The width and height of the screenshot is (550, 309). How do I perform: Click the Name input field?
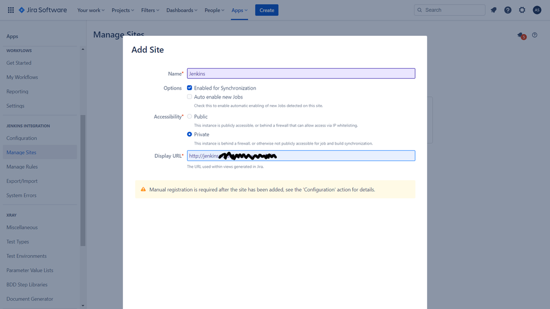(x=301, y=73)
